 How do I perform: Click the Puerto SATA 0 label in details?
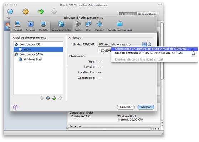click(81, 116)
